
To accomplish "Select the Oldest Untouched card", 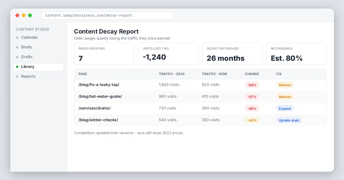I will [x=232, y=54].
